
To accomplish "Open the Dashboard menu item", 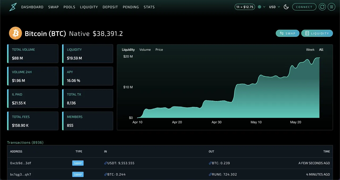I will (32, 7).
